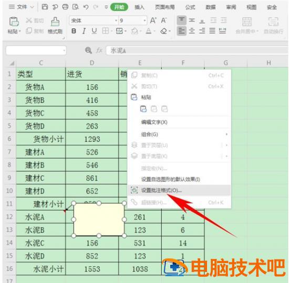Image resolution: width=289 pixels, height=283 pixels.
Task: Toggle underline formatting
Action: [94, 31]
